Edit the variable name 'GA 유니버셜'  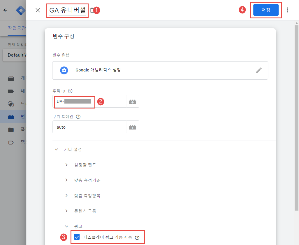(x=68, y=10)
